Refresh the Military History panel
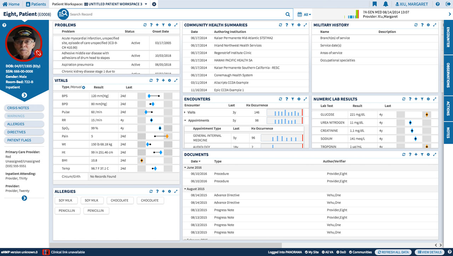 click(x=416, y=25)
